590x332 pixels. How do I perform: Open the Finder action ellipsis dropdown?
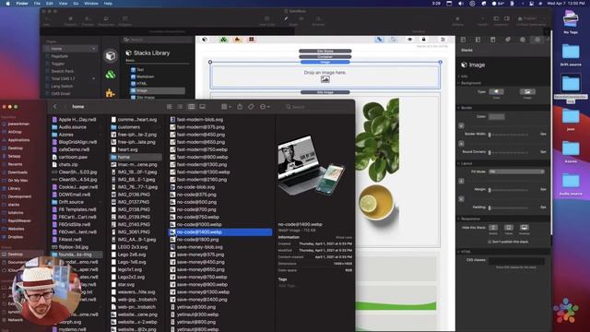coord(265,107)
